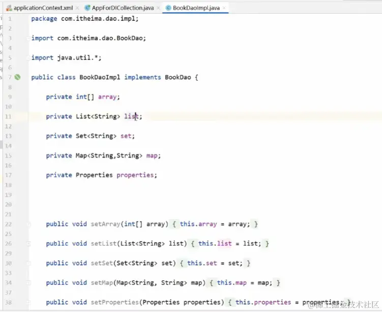Click the java.util.* import text
The width and height of the screenshot is (382, 312).
coord(78,58)
